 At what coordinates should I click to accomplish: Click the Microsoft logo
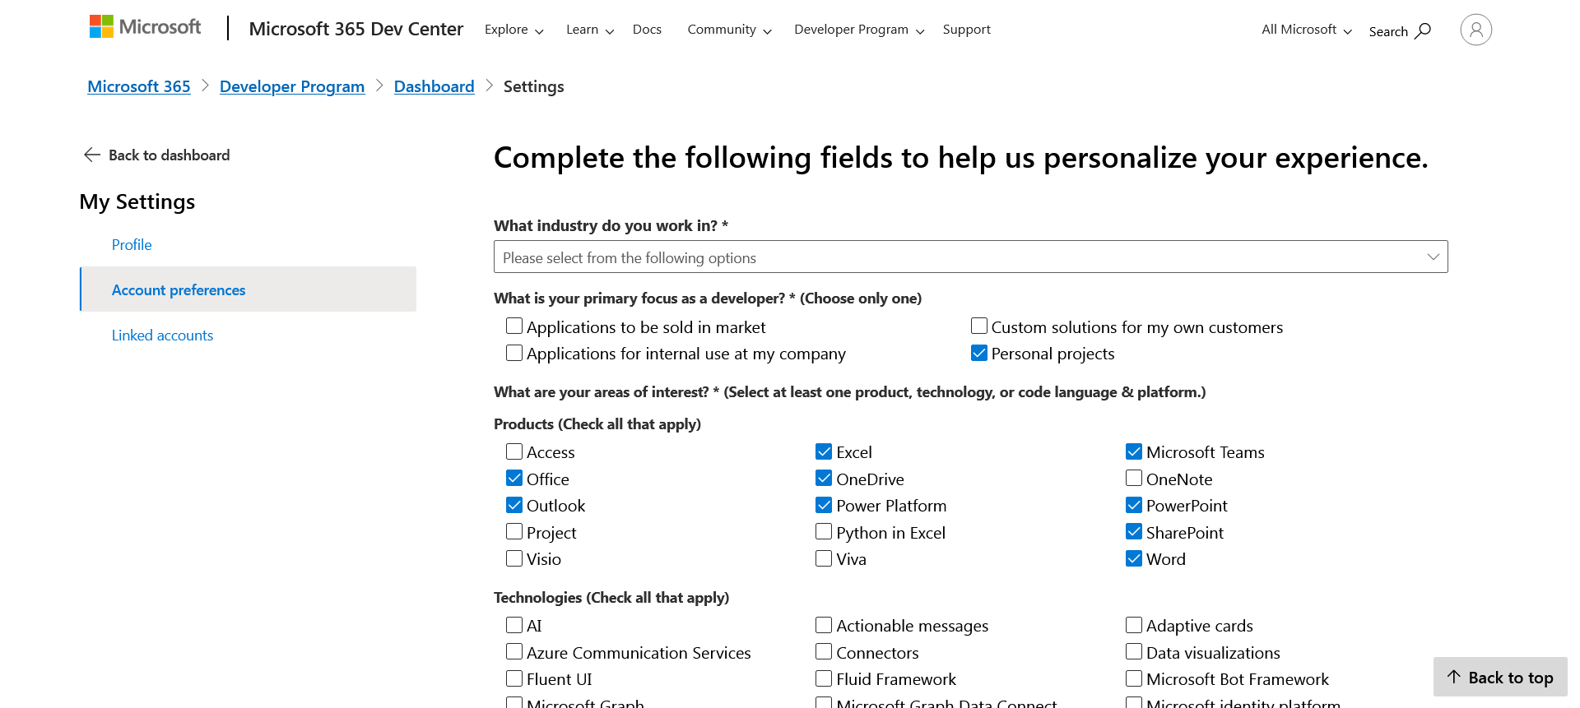[x=145, y=27]
